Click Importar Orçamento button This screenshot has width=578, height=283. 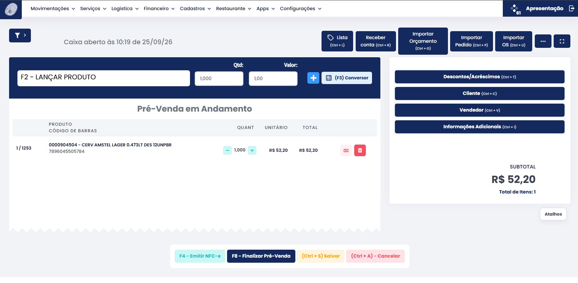tap(423, 41)
